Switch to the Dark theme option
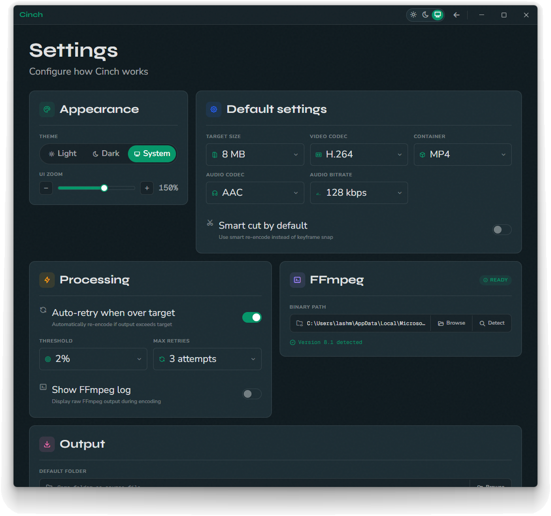551x516 pixels. (106, 154)
